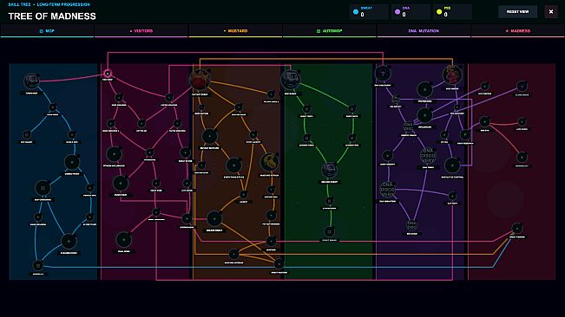Select the large DNA-text node at DNA column lower-left
The width and height of the screenshot is (565, 317).
click(x=387, y=190)
